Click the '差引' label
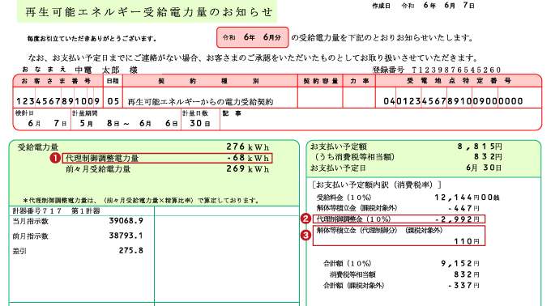Image resolution: width=551 pixels, height=306 pixels. 19,251
